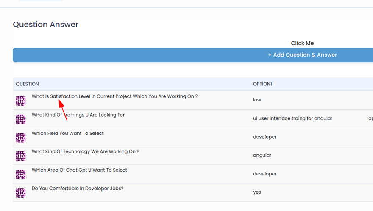
Task: Click the icon beside the satisfaction level question
Action: point(20,101)
